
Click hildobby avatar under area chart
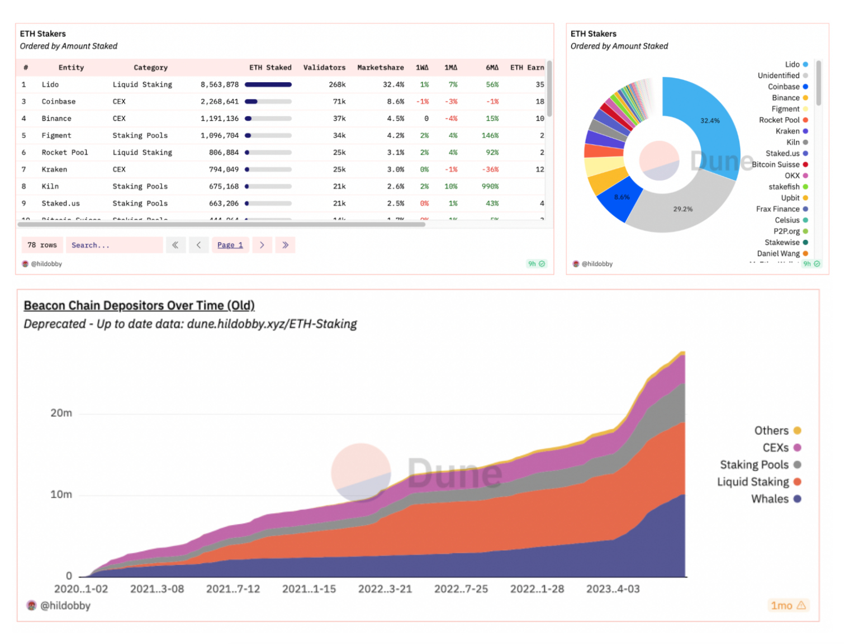coord(31,605)
